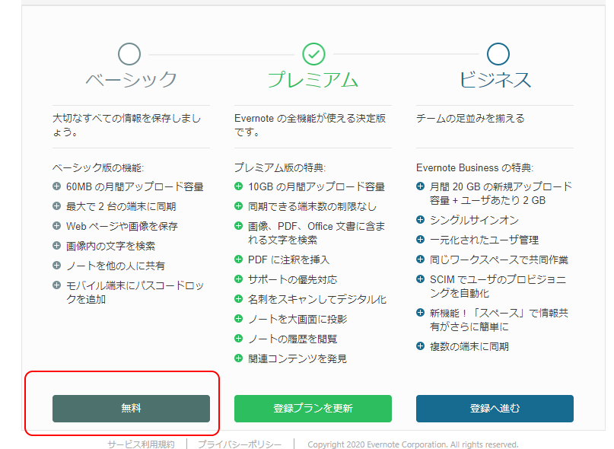The image size is (614, 449).
Task: Click plus icon beside 60MB の月間アップロード容量
Action: [x=57, y=186]
